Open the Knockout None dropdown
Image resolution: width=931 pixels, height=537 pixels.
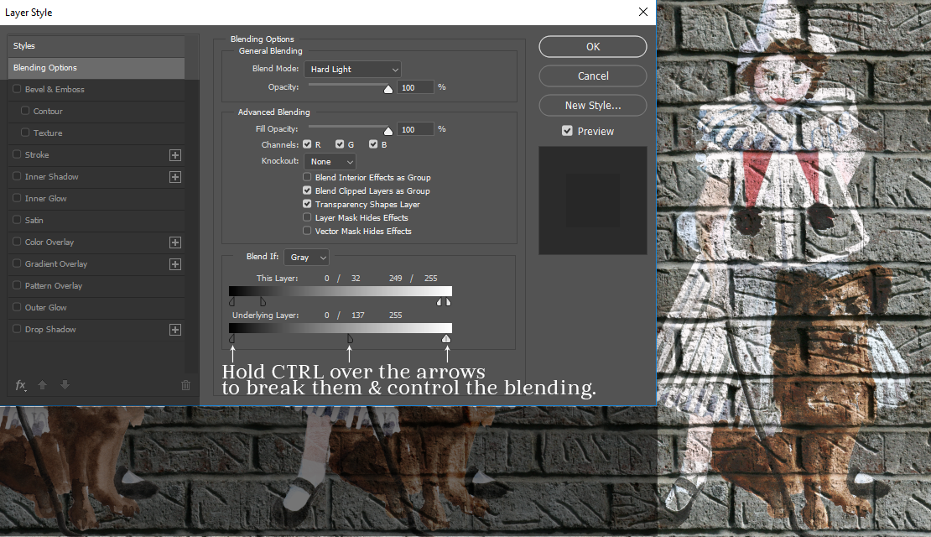pos(330,162)
